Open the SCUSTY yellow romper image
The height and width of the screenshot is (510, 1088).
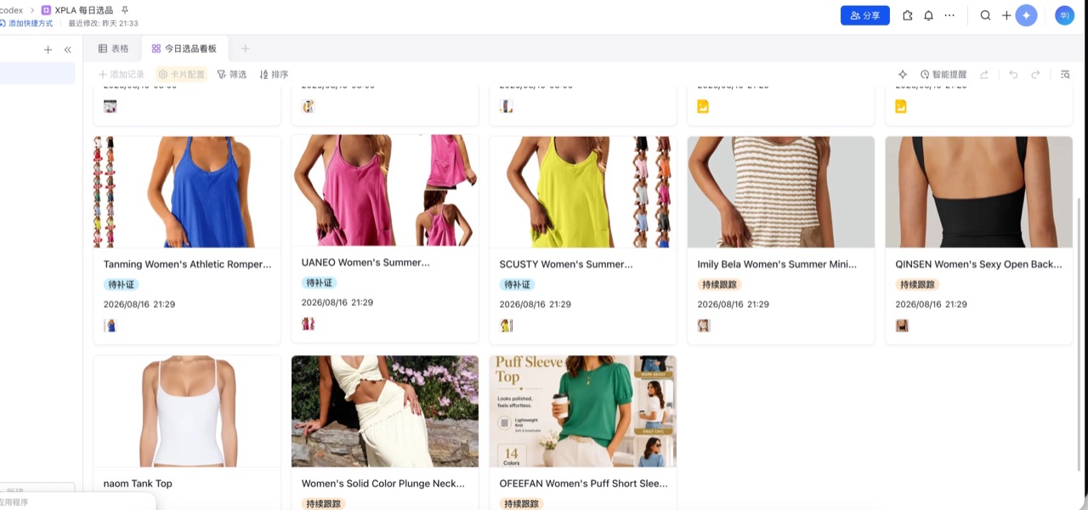tap(583, 192)
